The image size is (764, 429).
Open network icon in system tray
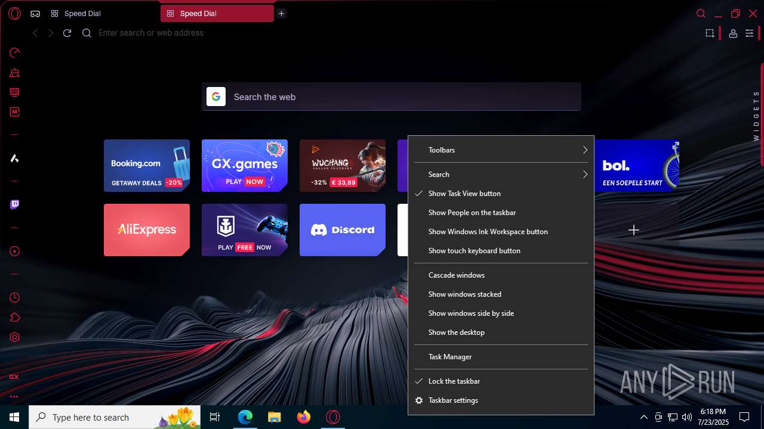pyautogui.click(x=673, y=417)
